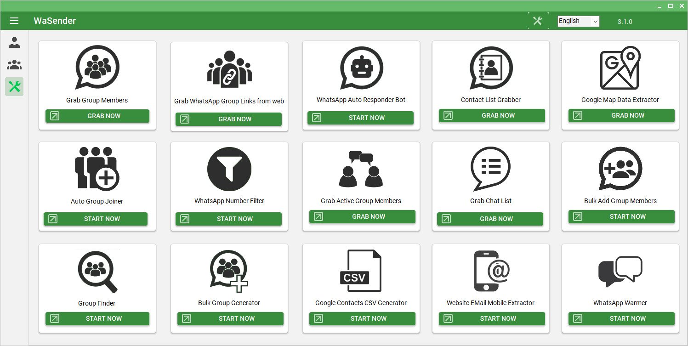
Task: Start the WhatsApp Auto Responder Bot
Action: tap(360, 118)
